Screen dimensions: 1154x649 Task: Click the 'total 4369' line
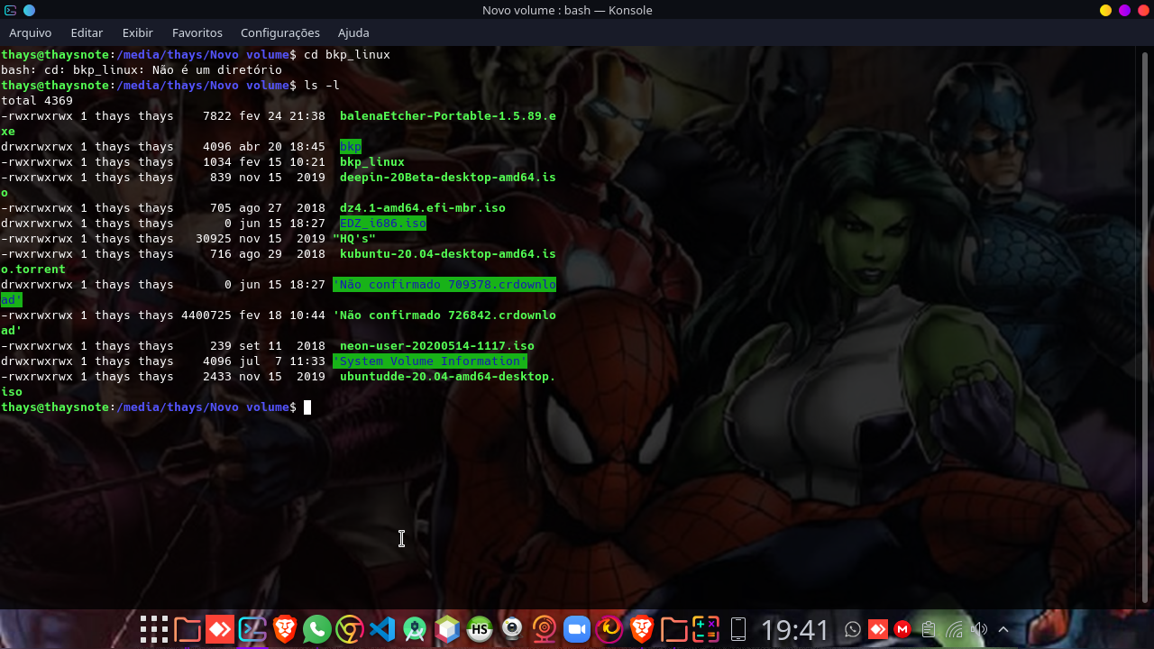click(37, 100)
